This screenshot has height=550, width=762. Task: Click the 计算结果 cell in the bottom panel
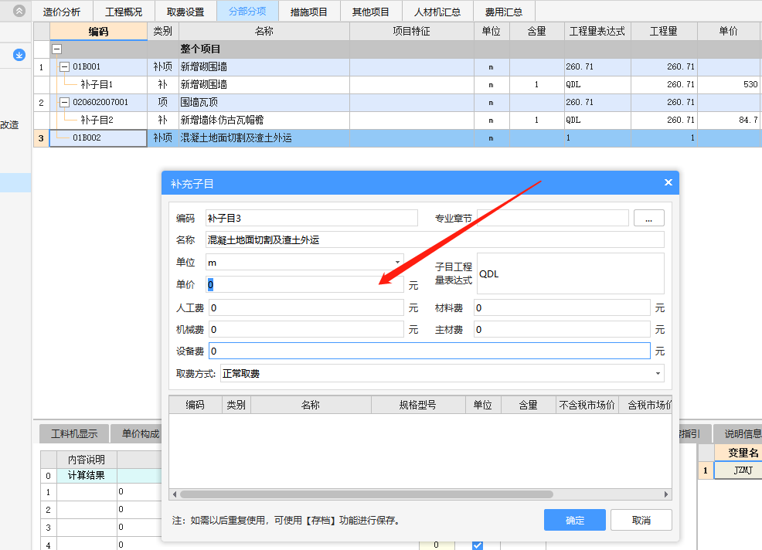point(87,476)
